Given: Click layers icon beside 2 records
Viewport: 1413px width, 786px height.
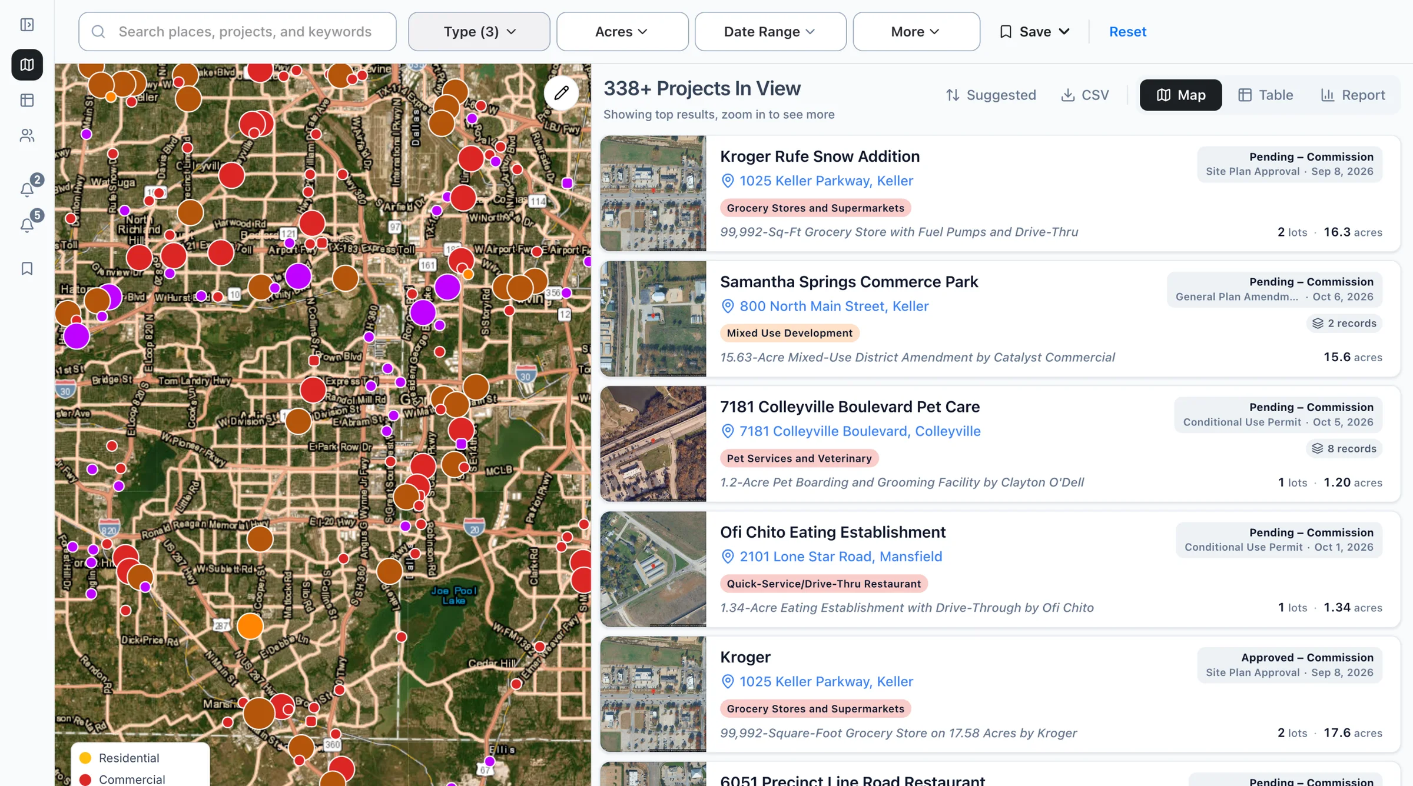Looking at the screenshot, I should point(1318,324).
